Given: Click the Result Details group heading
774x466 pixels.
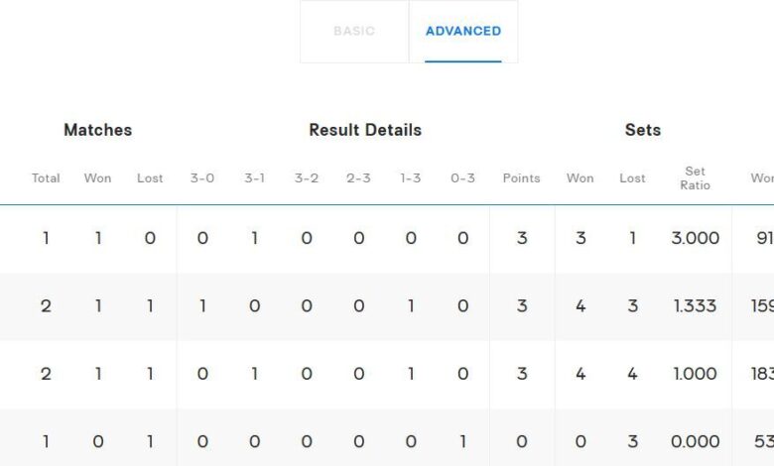Looking at the screenshot, I should click(x=365, y=130).
